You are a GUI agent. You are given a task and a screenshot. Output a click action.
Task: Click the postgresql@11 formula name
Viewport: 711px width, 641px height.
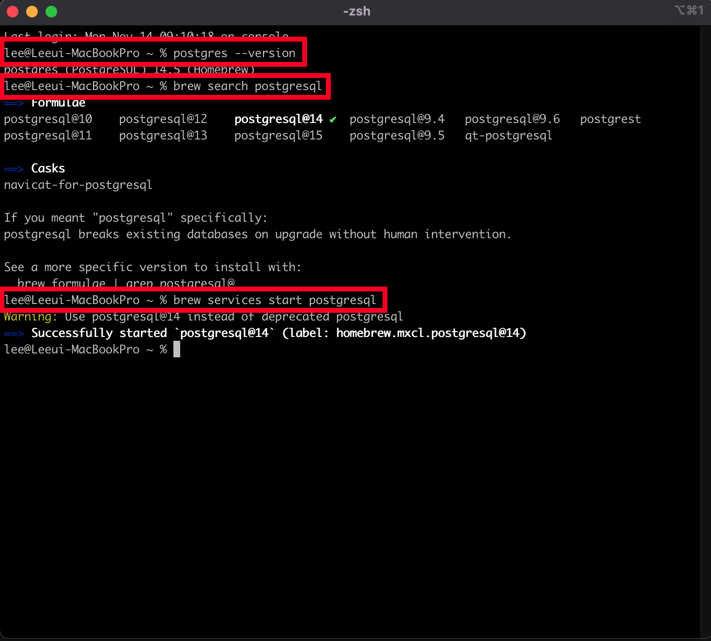(48, 136)
